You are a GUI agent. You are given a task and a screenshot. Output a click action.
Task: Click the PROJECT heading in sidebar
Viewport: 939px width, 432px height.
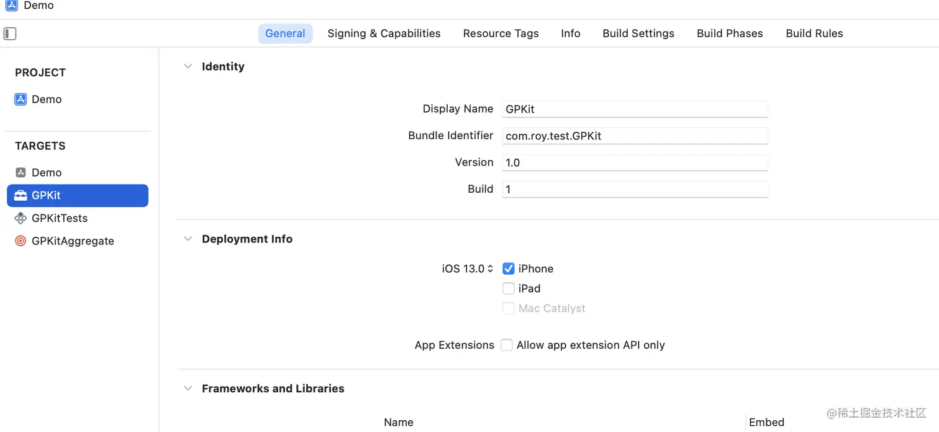coord(40,73)
